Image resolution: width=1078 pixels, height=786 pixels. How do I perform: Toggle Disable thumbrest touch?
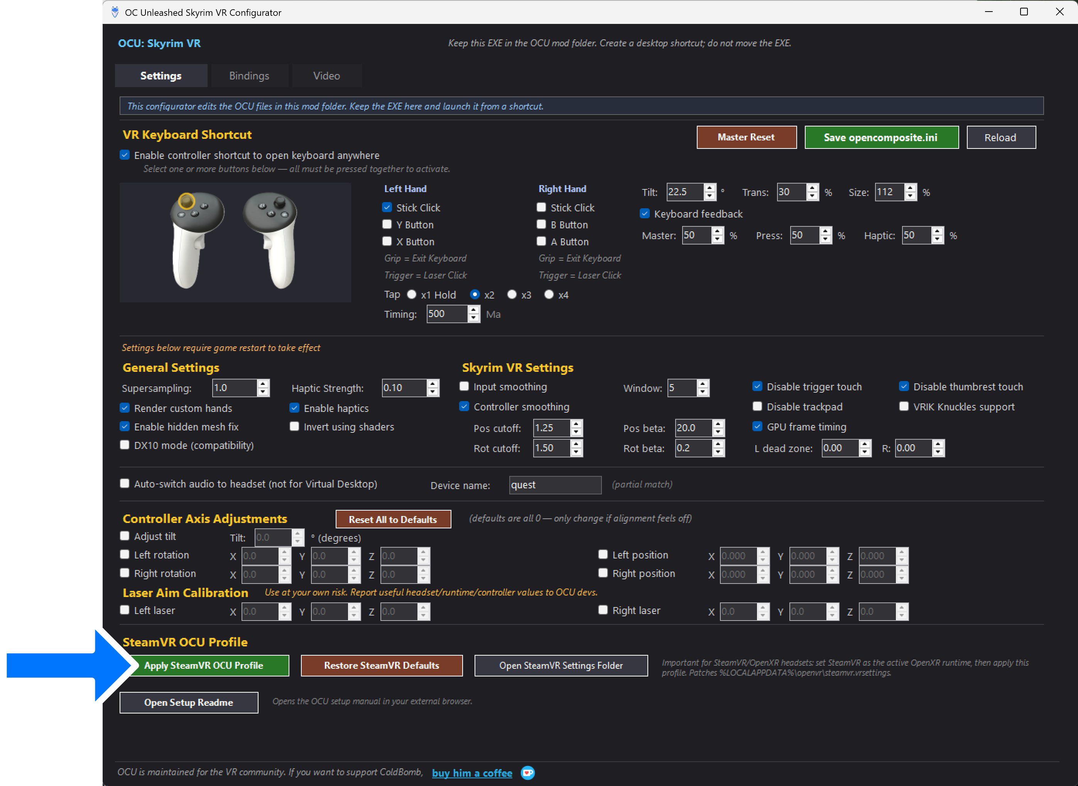click(x=904, y=387)
